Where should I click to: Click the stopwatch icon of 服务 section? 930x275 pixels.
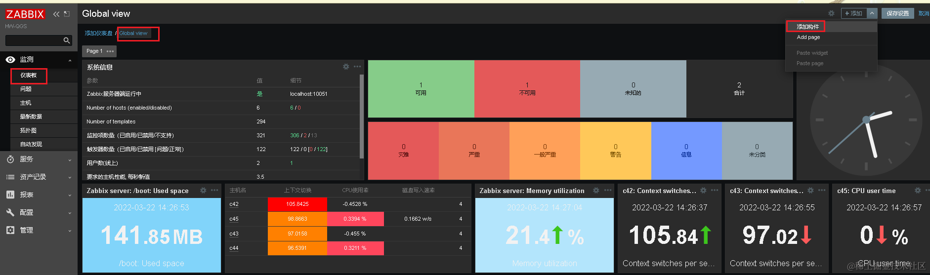10,159
